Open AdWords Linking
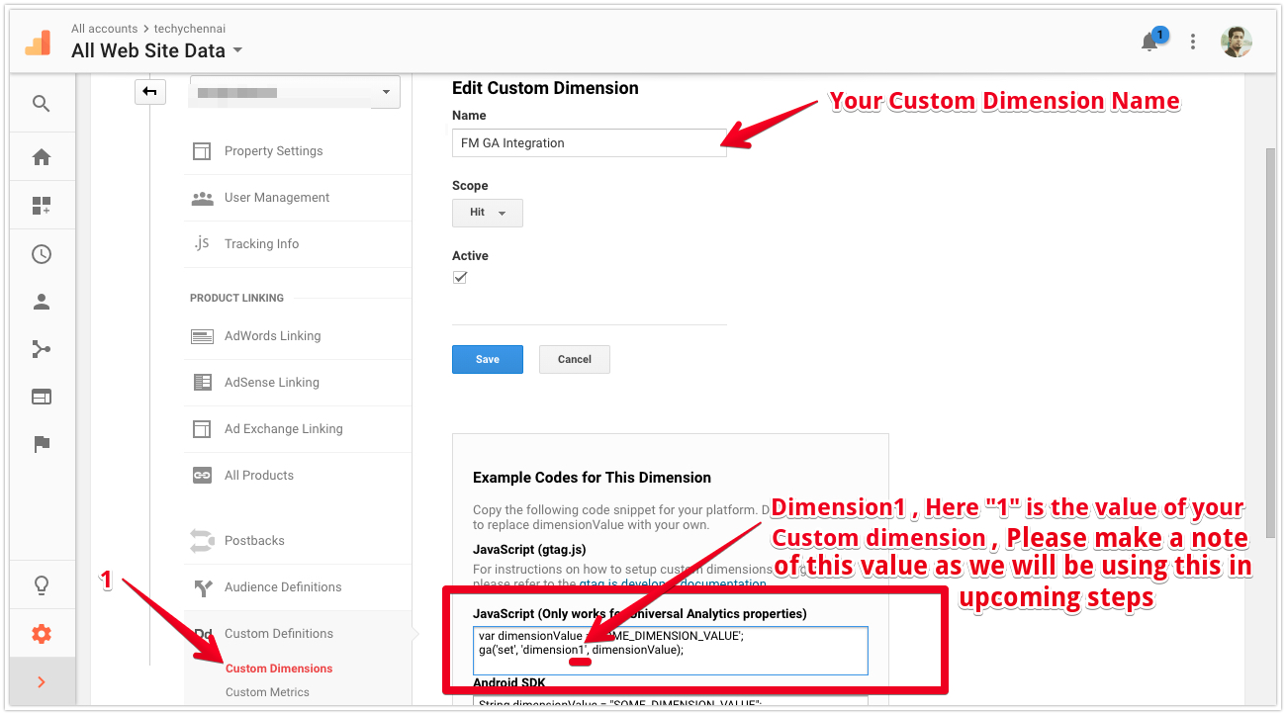The width and height of the screenshot is (1286, 715). [x=272, y=336]
